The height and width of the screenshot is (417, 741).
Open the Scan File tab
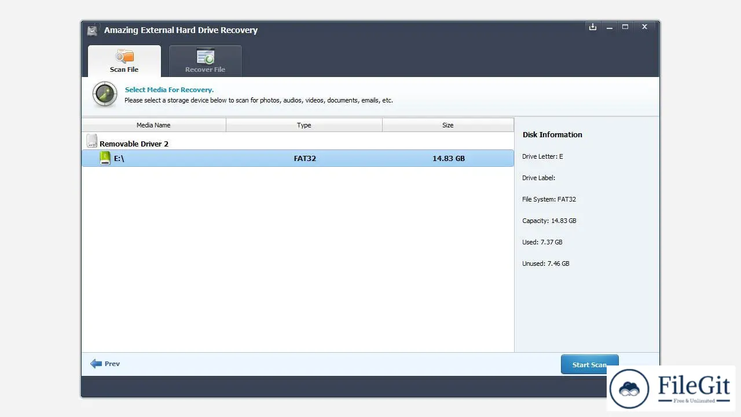tap(124, 61)
